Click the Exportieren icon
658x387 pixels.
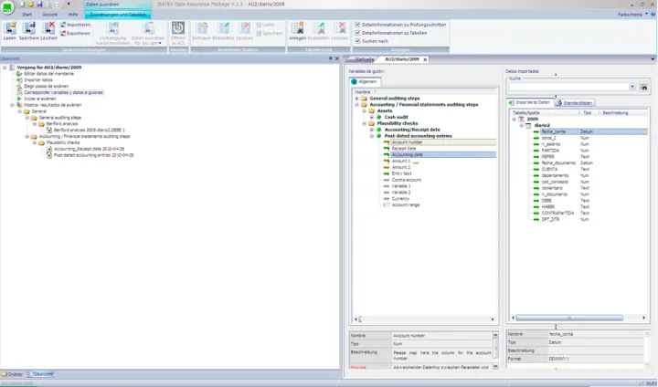(x=63, y=33)
